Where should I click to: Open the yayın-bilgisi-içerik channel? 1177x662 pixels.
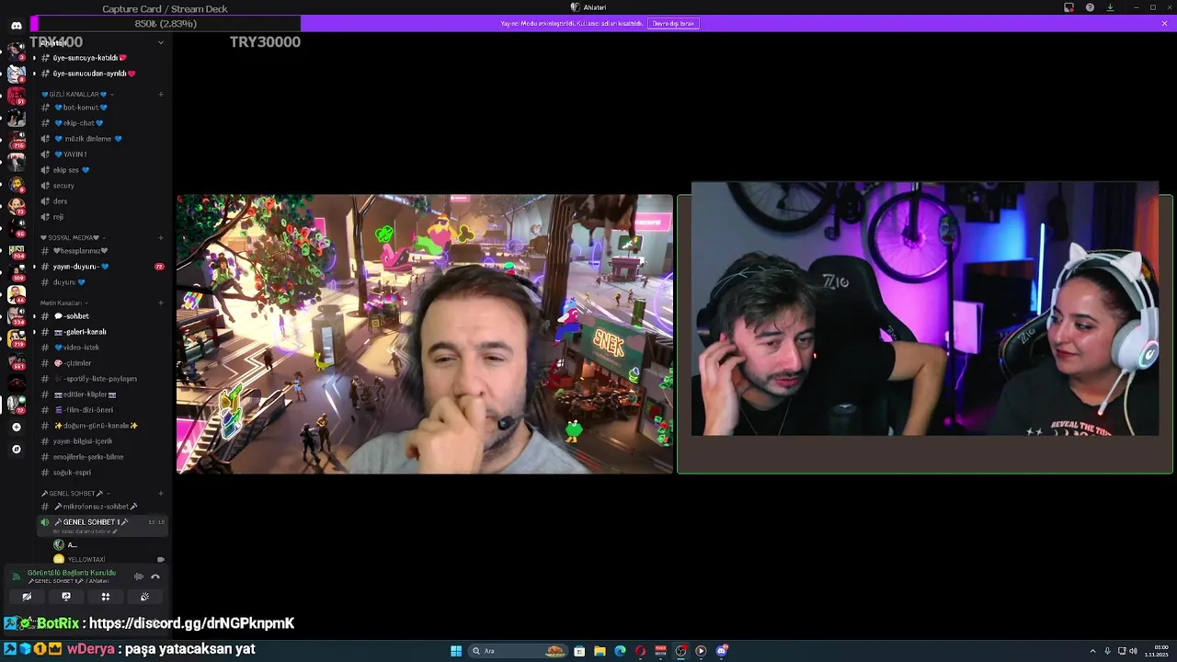click(x=101, y=441)
